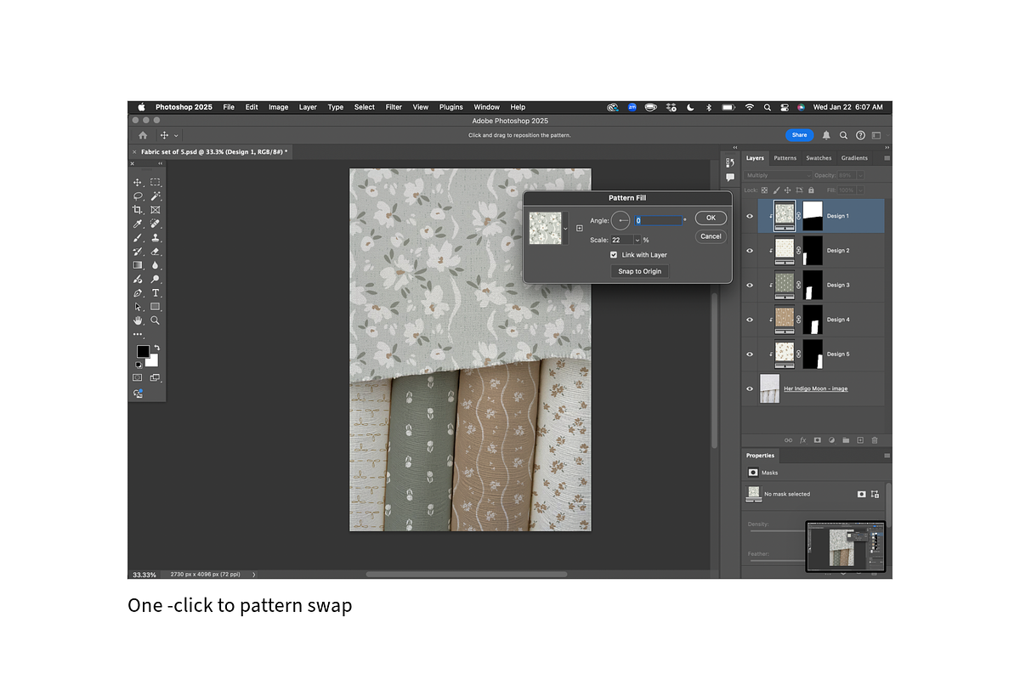
Task: Click OK in Pattern Fill dialog
Action: pyautogui.click(x=711, y=218)
